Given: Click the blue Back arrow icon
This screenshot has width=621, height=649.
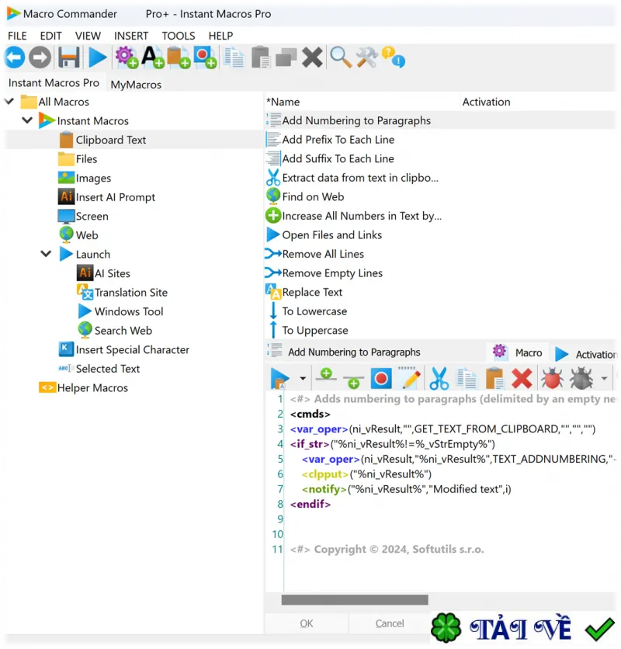Looking at the screenshot, I should (x=15, y=57).
